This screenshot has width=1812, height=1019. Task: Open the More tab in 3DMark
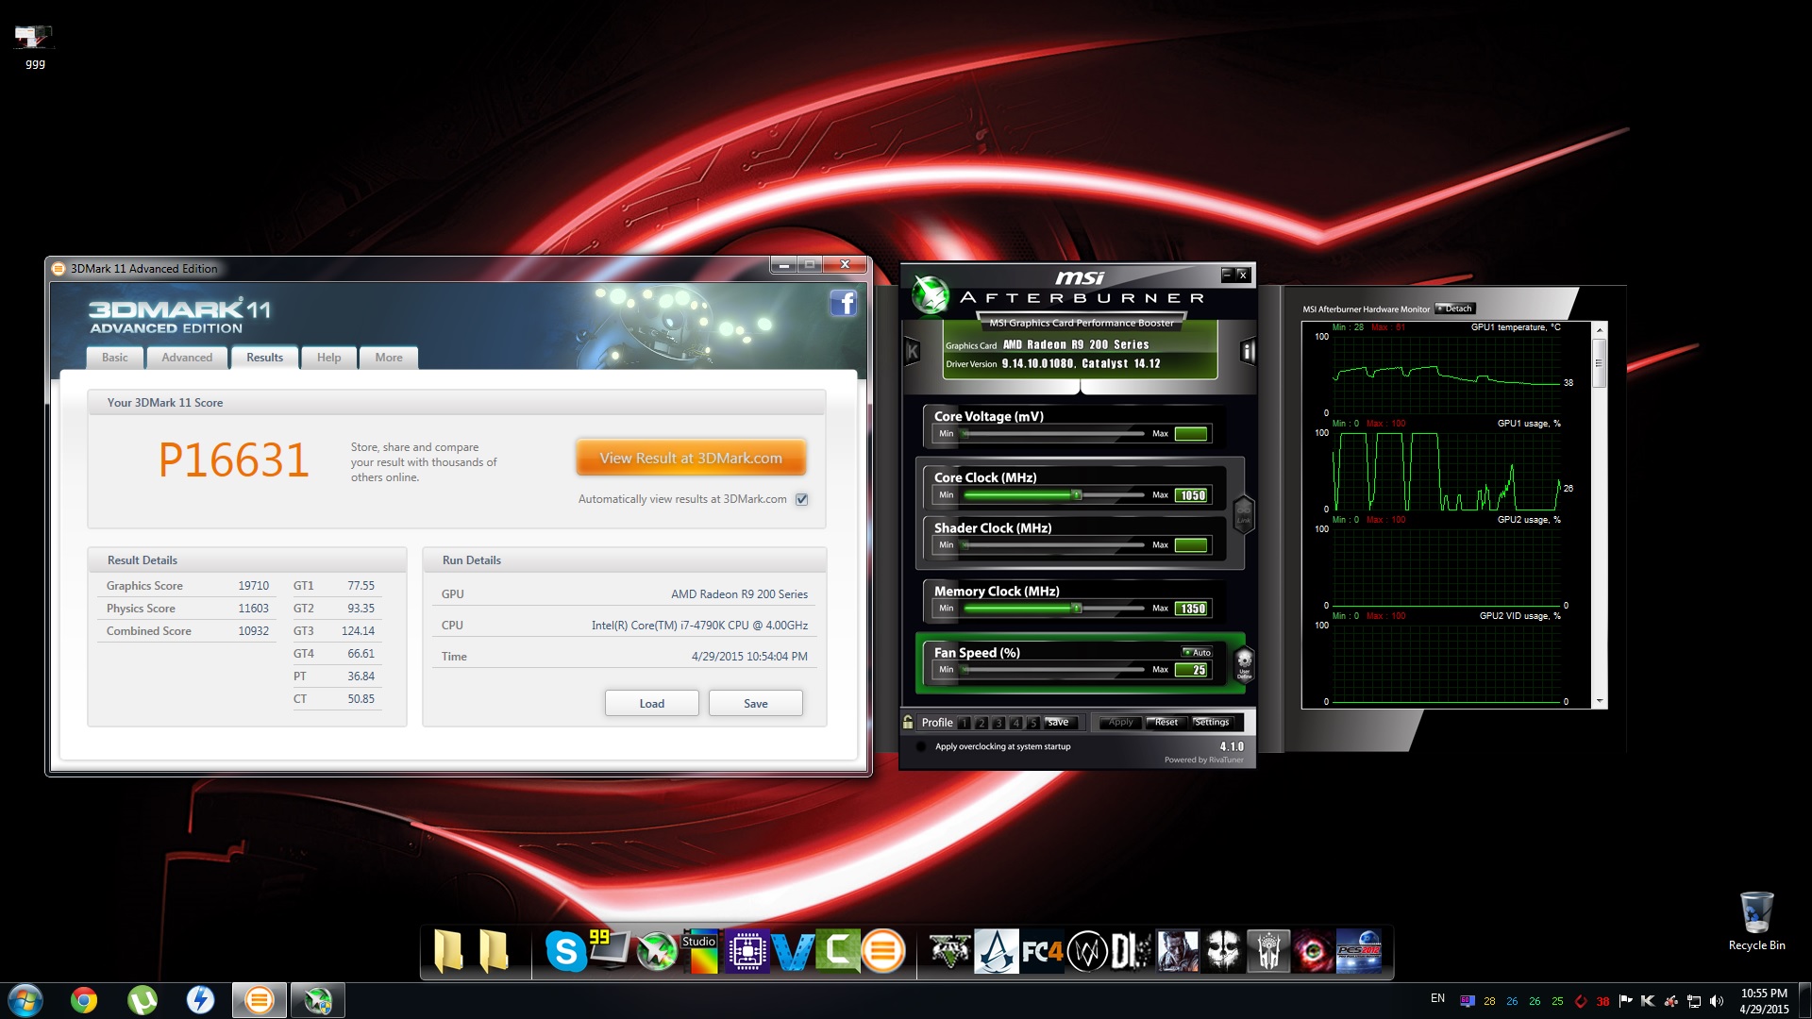click(x=389, y=358)
